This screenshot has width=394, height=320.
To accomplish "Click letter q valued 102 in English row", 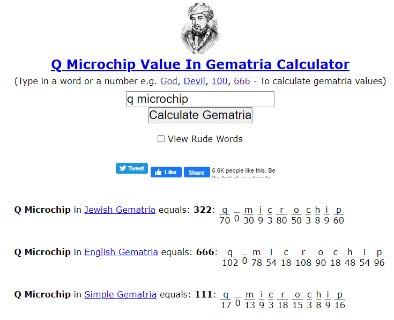I will coord(229,252).
